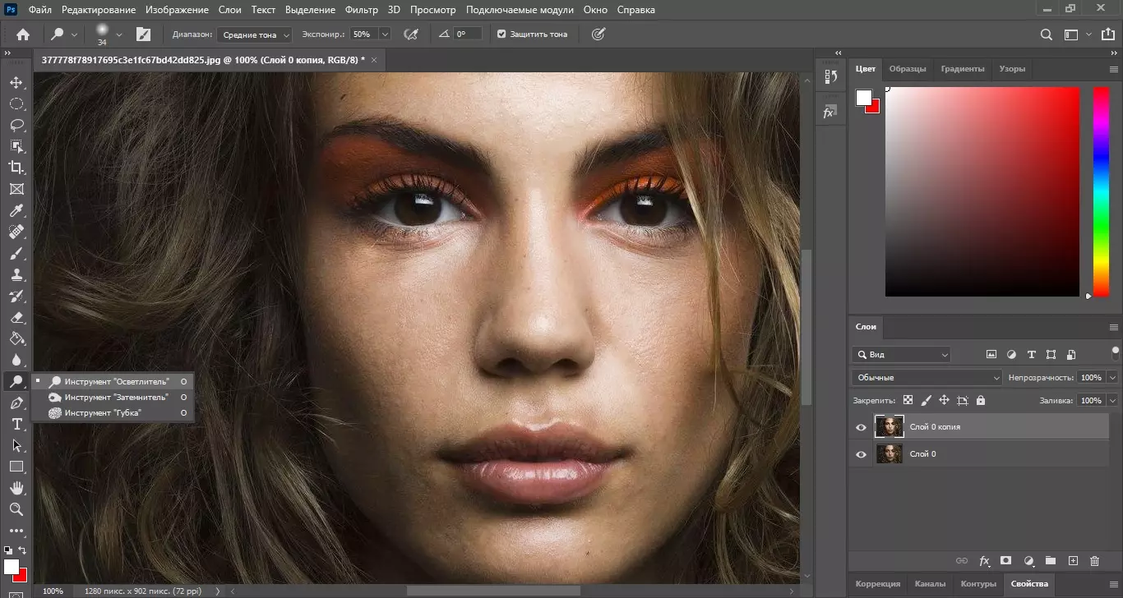This screenshot has height=598, width=1123.
Task: Switch to the Градиенты tab
Action: pos(963,69)
